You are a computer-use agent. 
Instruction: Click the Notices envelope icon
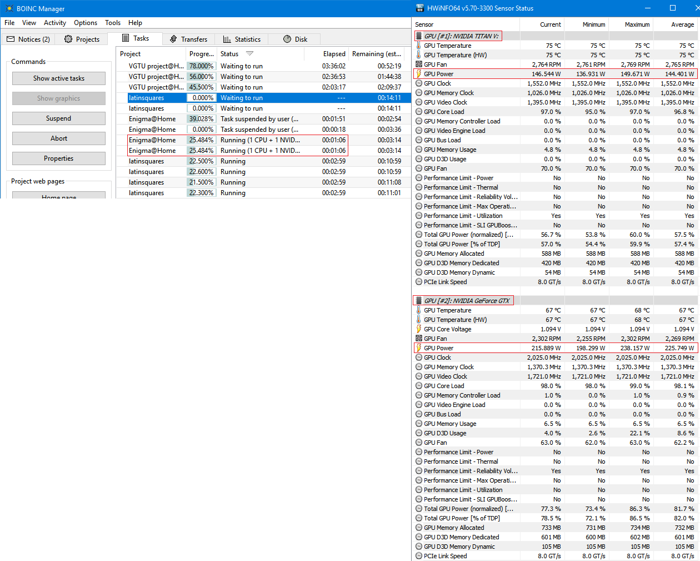11,39
